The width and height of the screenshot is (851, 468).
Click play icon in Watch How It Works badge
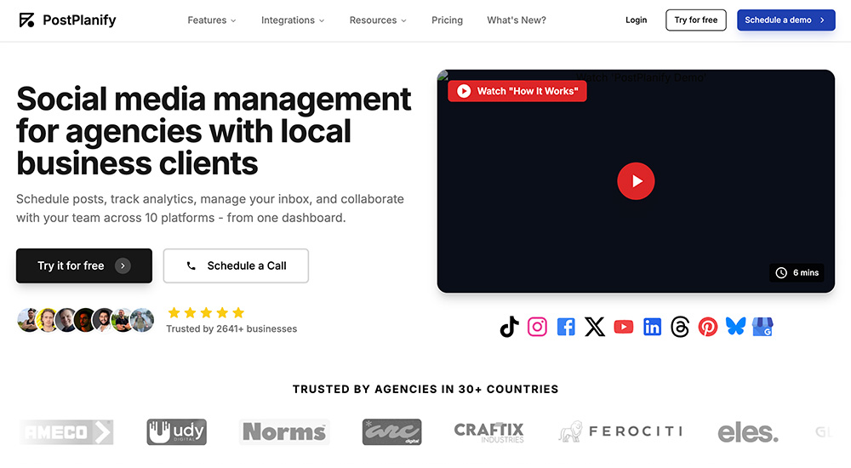click(464, 91)
